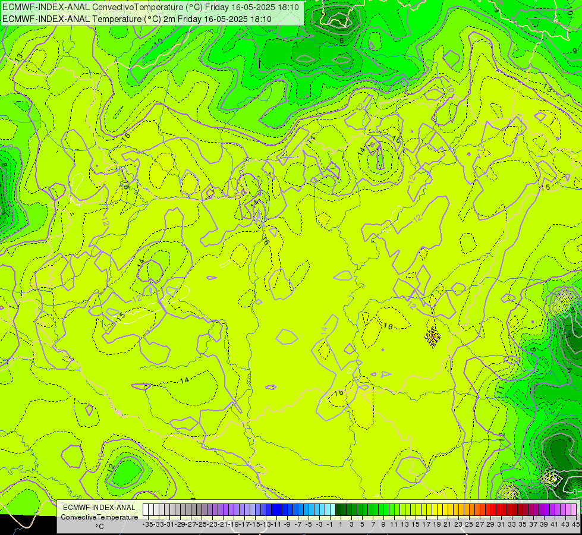Click the '-9' legend scale label
The image size is (582, 535).
pos(287,525)
